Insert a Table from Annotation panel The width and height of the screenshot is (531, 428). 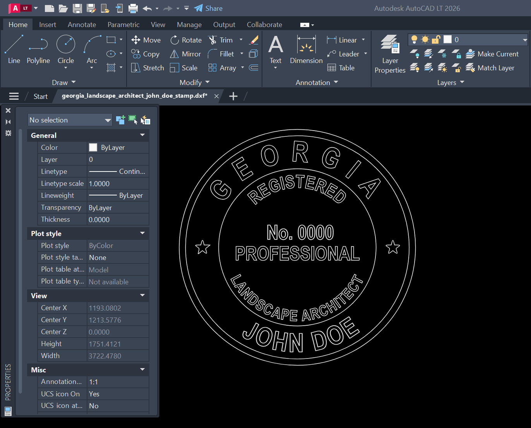click(x=341, y=68)
